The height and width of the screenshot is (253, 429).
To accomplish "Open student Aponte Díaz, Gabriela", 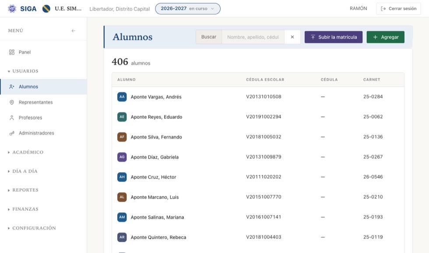I will click(155, 157).
